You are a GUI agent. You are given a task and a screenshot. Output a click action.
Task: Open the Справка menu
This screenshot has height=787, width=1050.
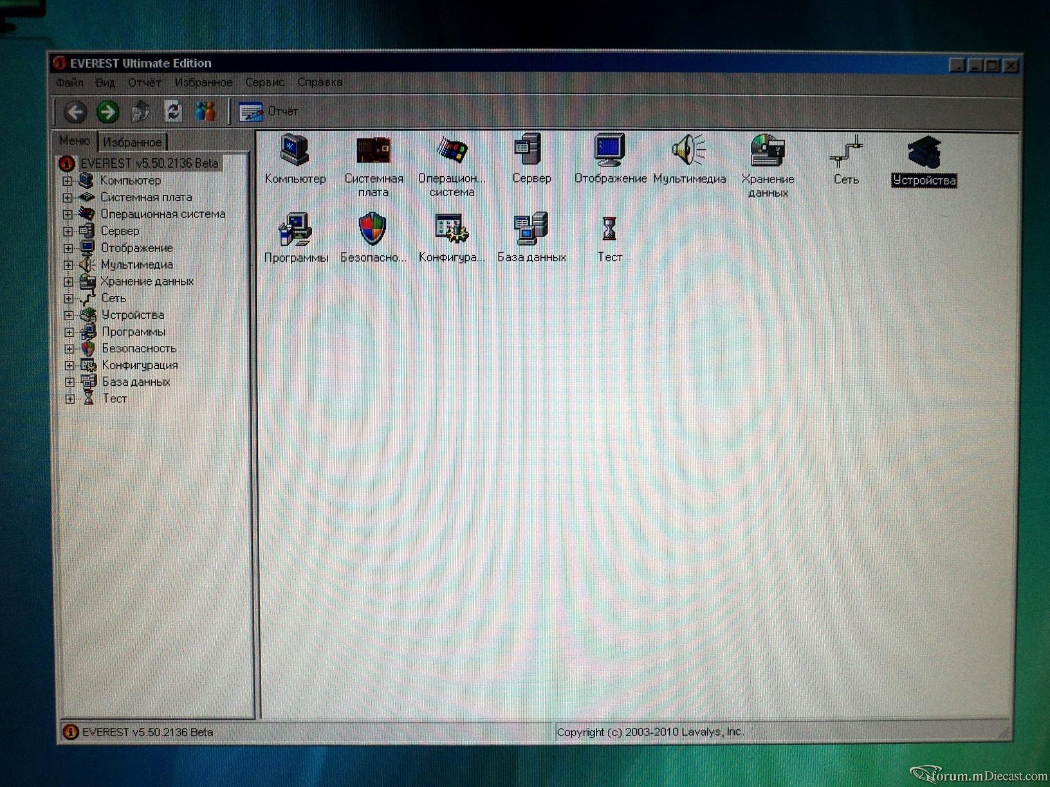tap(320, 82)
